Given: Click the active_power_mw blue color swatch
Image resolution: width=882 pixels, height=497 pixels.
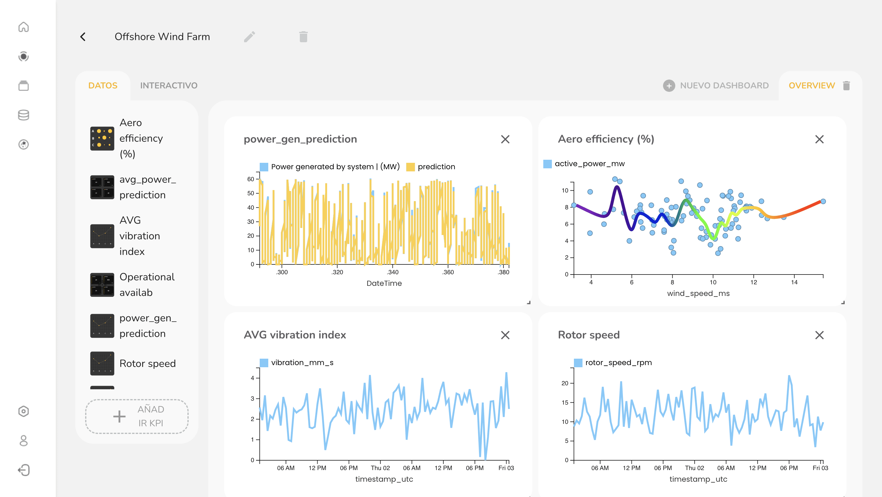Looking at the screenshot, I should 548,164.
